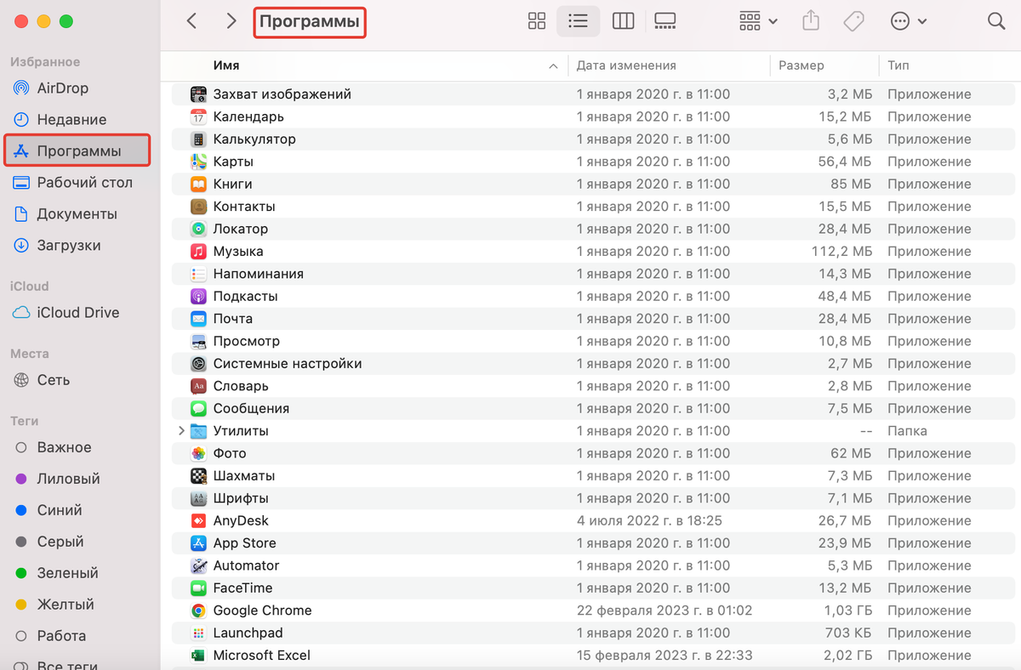Select the Календарь app icon
The height and width of the screenshot is (670, 1021).
pyautogui.click(x=198, y=116)
